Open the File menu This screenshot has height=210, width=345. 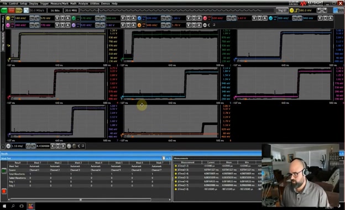4,3
